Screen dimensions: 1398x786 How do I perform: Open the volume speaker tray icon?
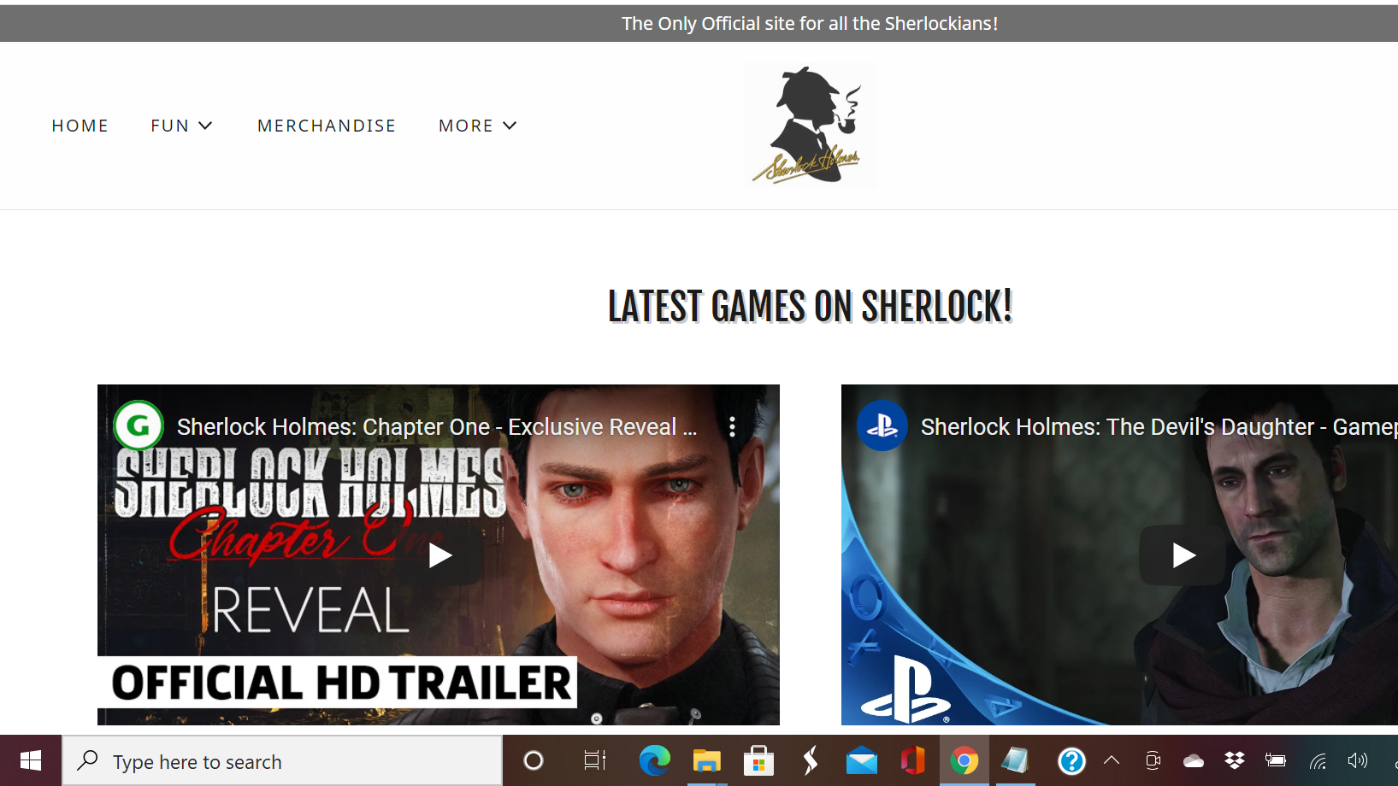[1358, 760]
